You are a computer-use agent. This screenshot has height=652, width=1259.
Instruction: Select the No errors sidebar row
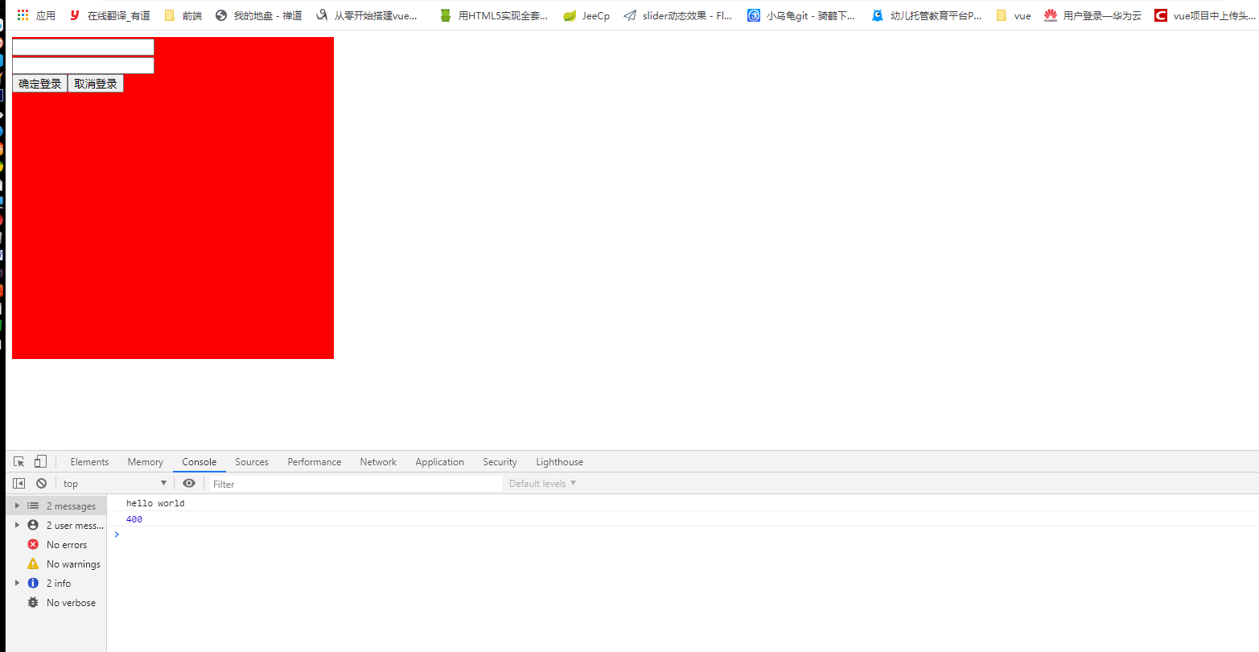56,545
